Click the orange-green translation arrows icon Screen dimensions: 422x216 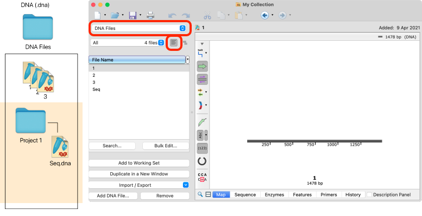point(200,92)
